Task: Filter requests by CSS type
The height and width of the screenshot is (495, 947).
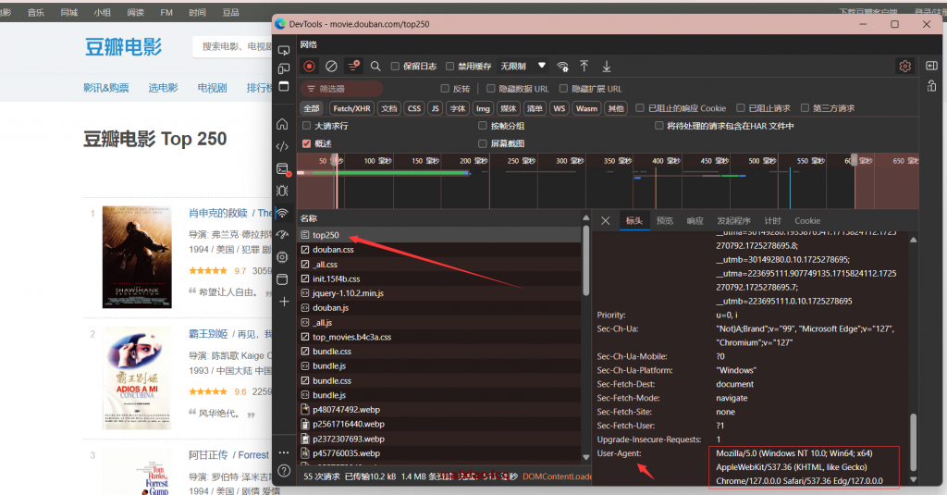Action: 414,108
